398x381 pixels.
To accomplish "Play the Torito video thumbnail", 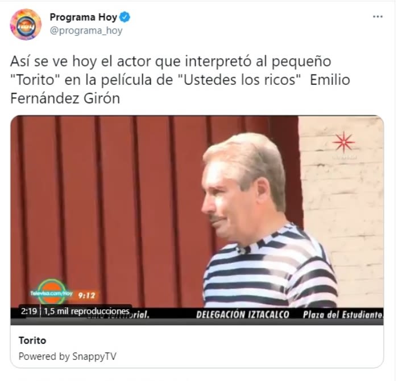I will (x=197, y=220).
